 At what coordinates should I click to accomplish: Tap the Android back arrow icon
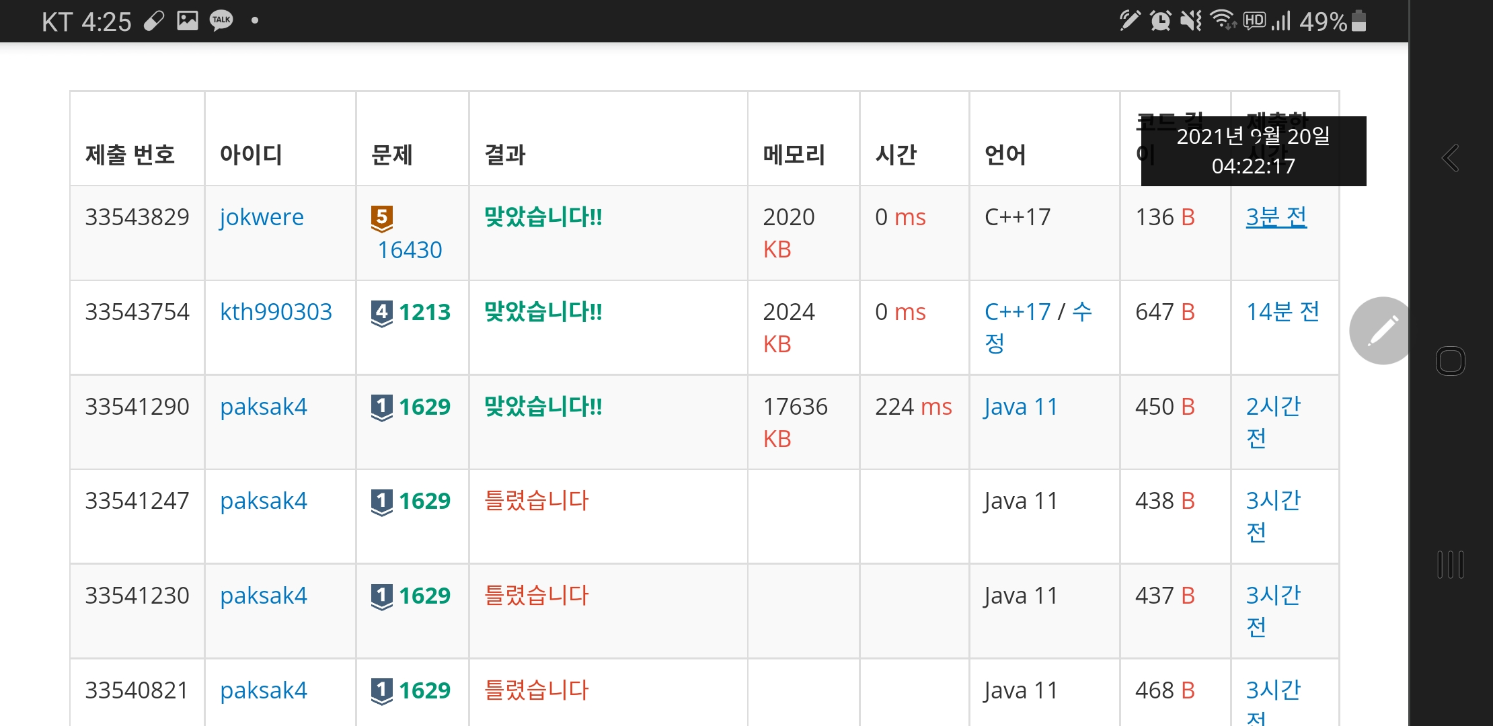pos(1450,159)
